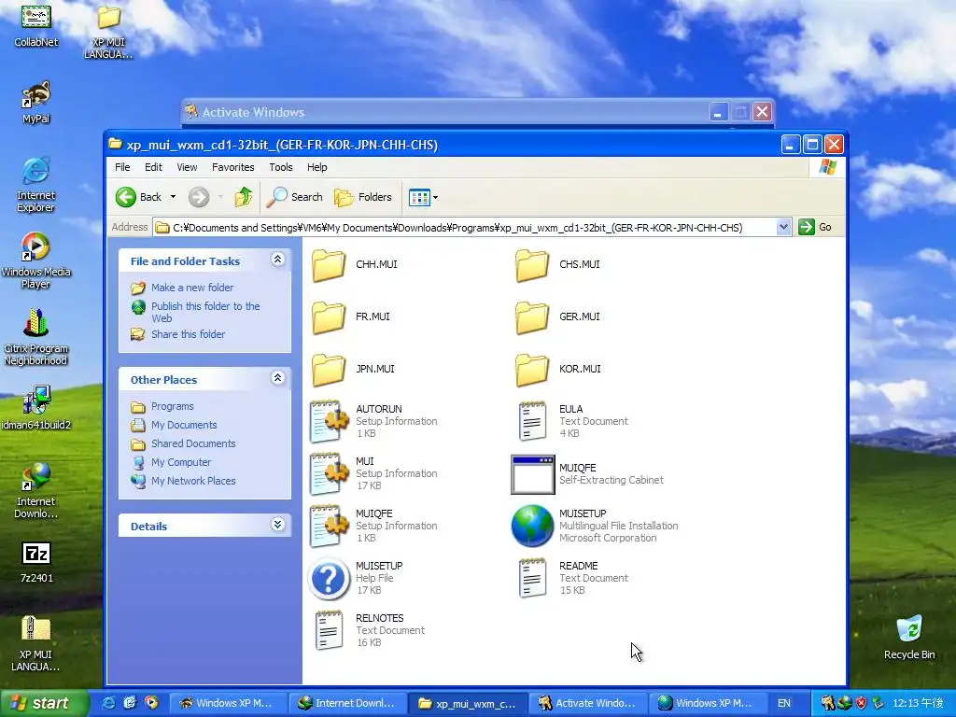Minimize the Activate Windows window

pos(718,112)
